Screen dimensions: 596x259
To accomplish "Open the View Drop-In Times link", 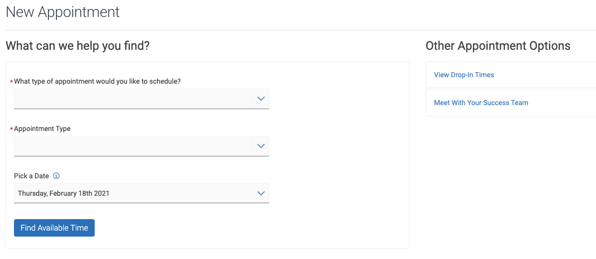I will [x=464, y=75].
